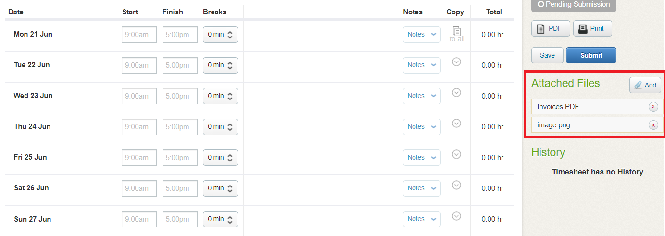Click the copy-down arrow icon for Wed 23 Jun
665x236 pixels.
pyautogui.click(x=457, y=93)
